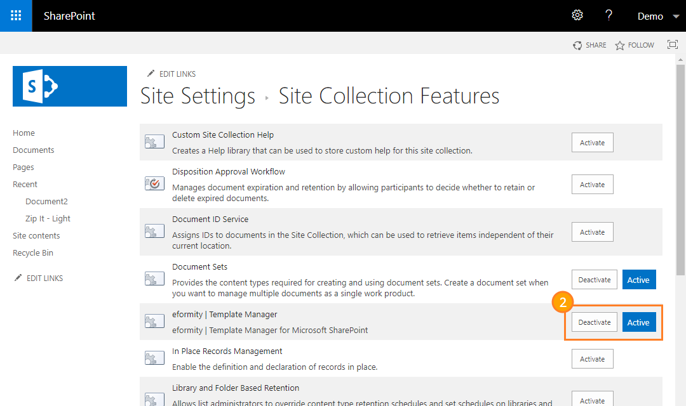Image resolution: width=686 pixels, height=406 pixels.
Task: Open Zip It - Light under Recent
Action: [48, 218]
